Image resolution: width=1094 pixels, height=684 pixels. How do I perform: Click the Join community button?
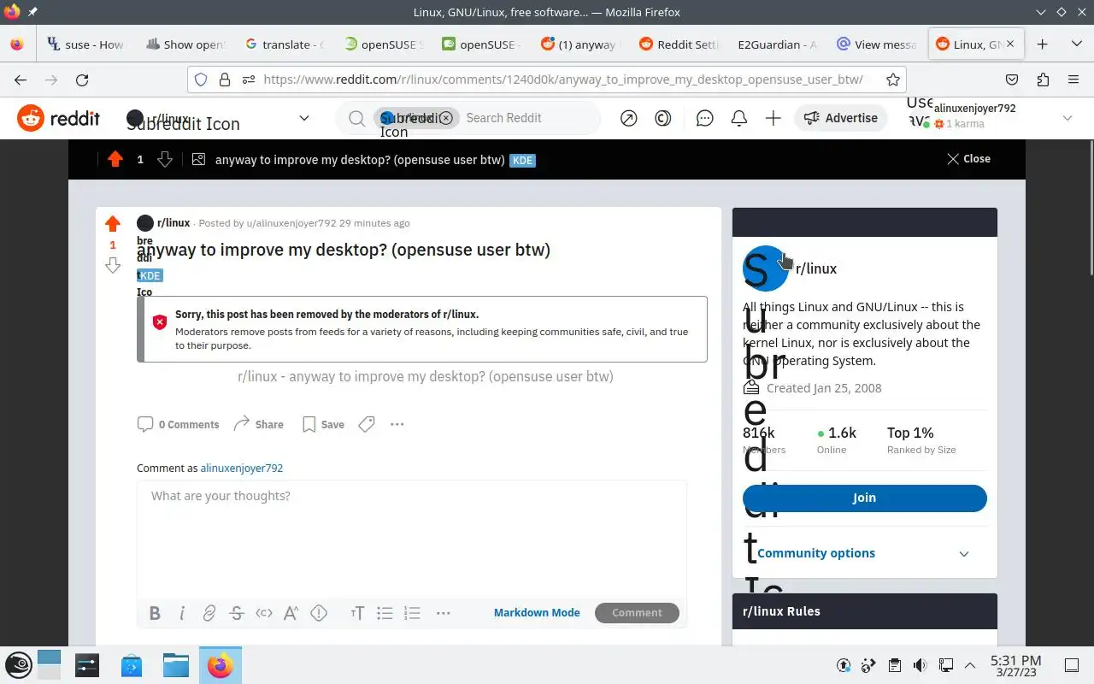864,498
